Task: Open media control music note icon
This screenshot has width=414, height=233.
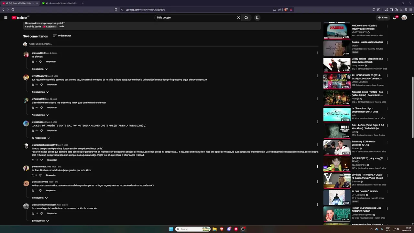Action: (387, 10)
